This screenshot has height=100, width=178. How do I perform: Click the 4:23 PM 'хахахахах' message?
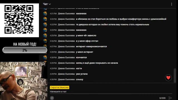(81, 30)
